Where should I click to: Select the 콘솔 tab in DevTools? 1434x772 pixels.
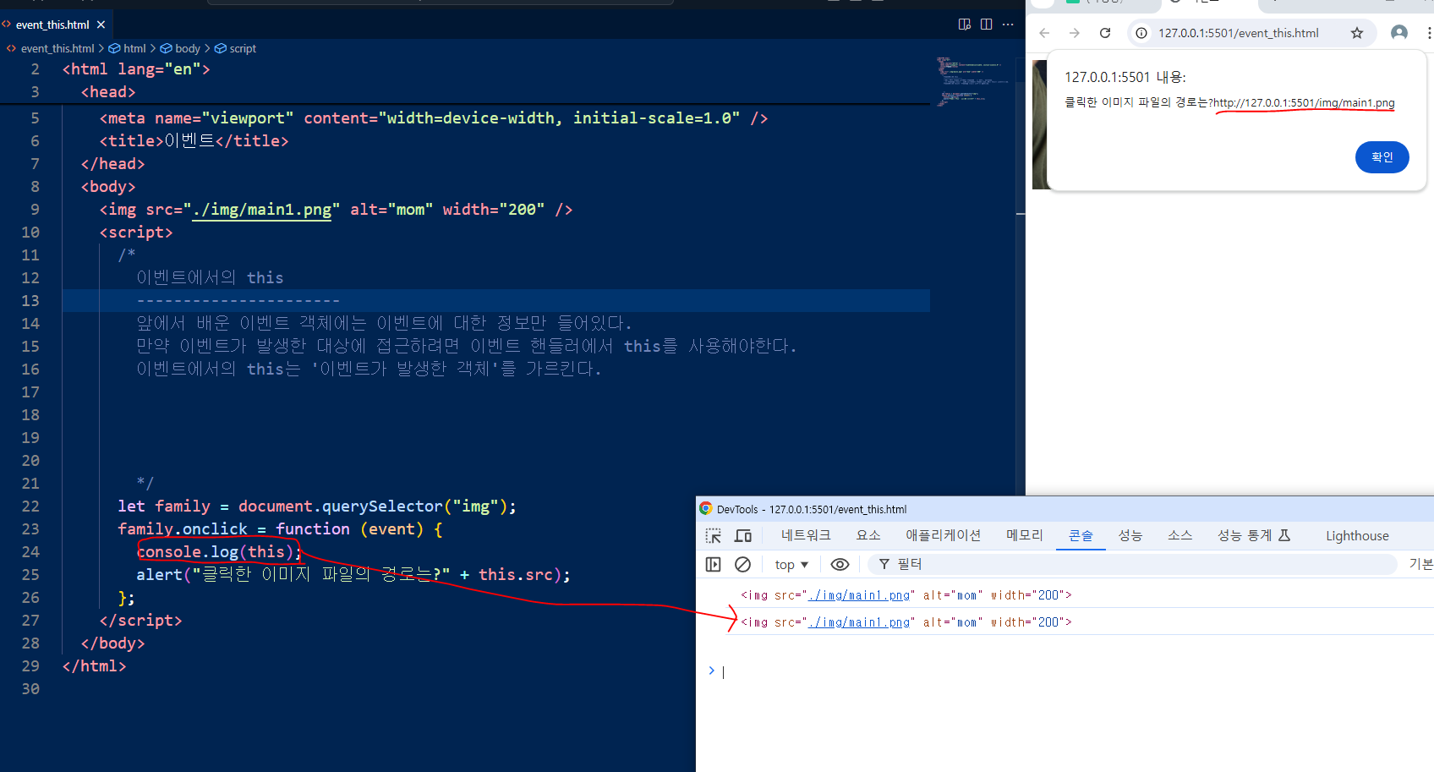click(x=1081, y=535)
